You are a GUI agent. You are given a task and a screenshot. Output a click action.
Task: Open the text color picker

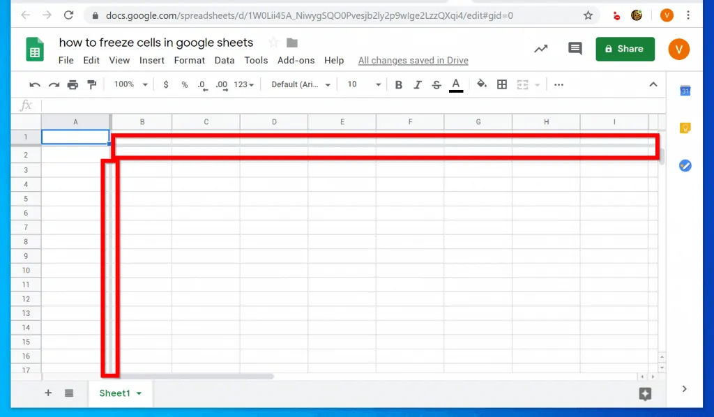pos(456,84)
